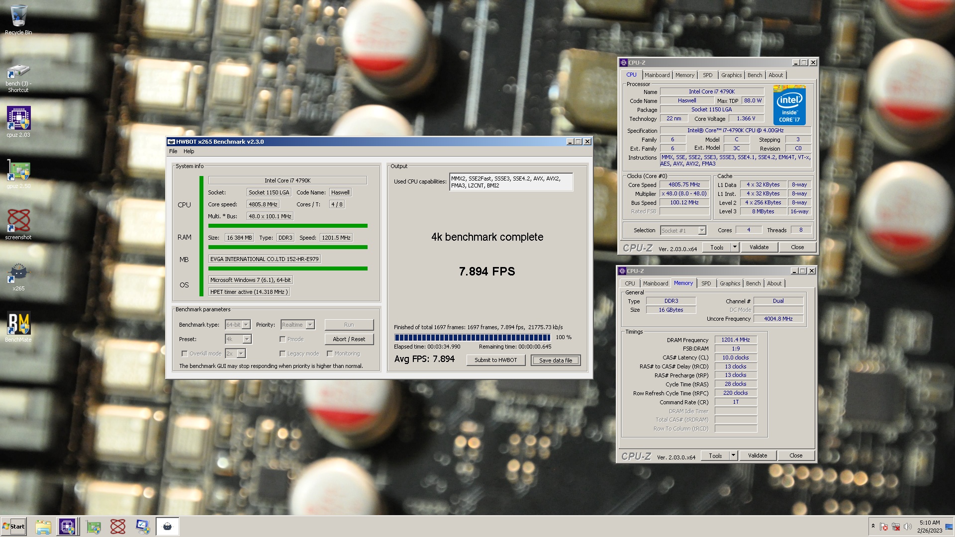Switch to CPU tab in bottom CPU-Z window

coord(630,283)
